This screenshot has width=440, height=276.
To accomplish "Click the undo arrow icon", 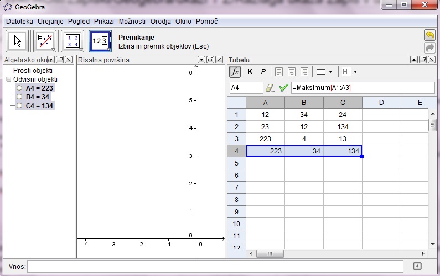I will click(x=429, y=35).
